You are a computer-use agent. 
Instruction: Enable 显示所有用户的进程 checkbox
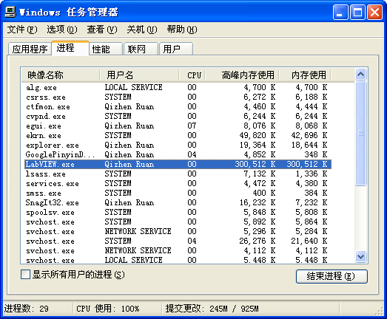(25, 274)
